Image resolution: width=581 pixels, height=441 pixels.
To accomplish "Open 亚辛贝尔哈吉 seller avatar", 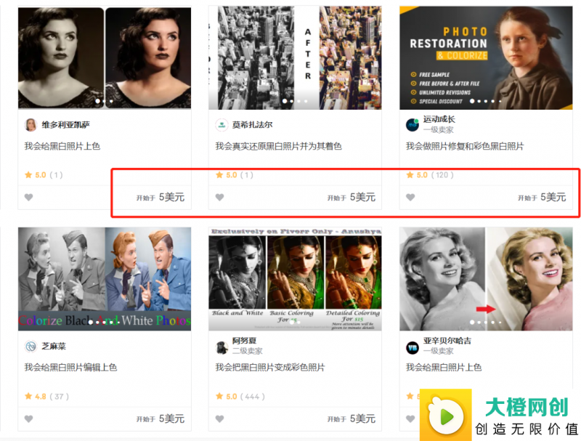I will pyautogui.click(x=413, y=347).
